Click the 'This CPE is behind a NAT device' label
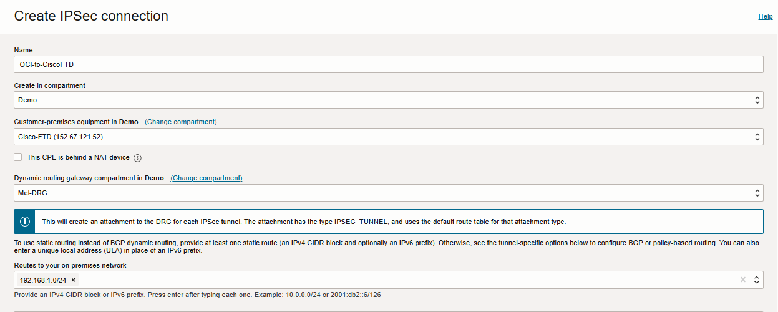 click(x=78, y=158)
